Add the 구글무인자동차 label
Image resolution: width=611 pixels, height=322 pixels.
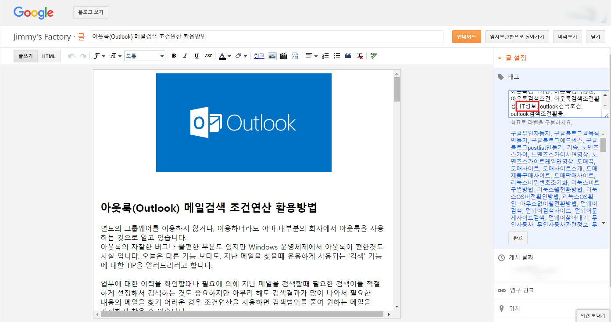(x=531, y=133)
